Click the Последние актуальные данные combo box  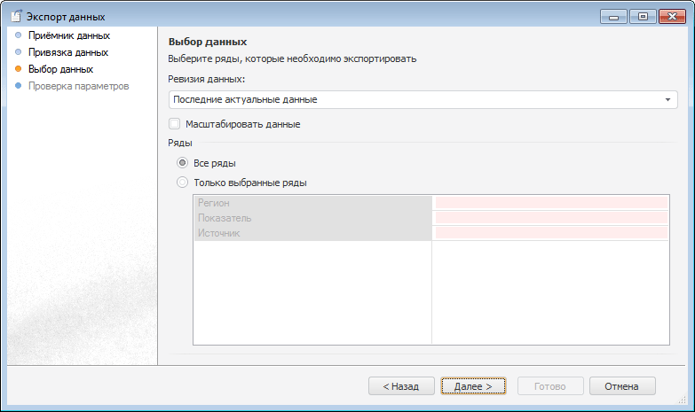[x=415, y=99]
